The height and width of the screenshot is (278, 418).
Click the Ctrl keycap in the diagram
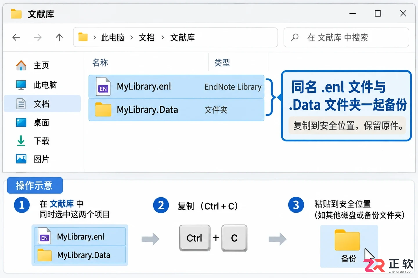click(x=194, y=238)
